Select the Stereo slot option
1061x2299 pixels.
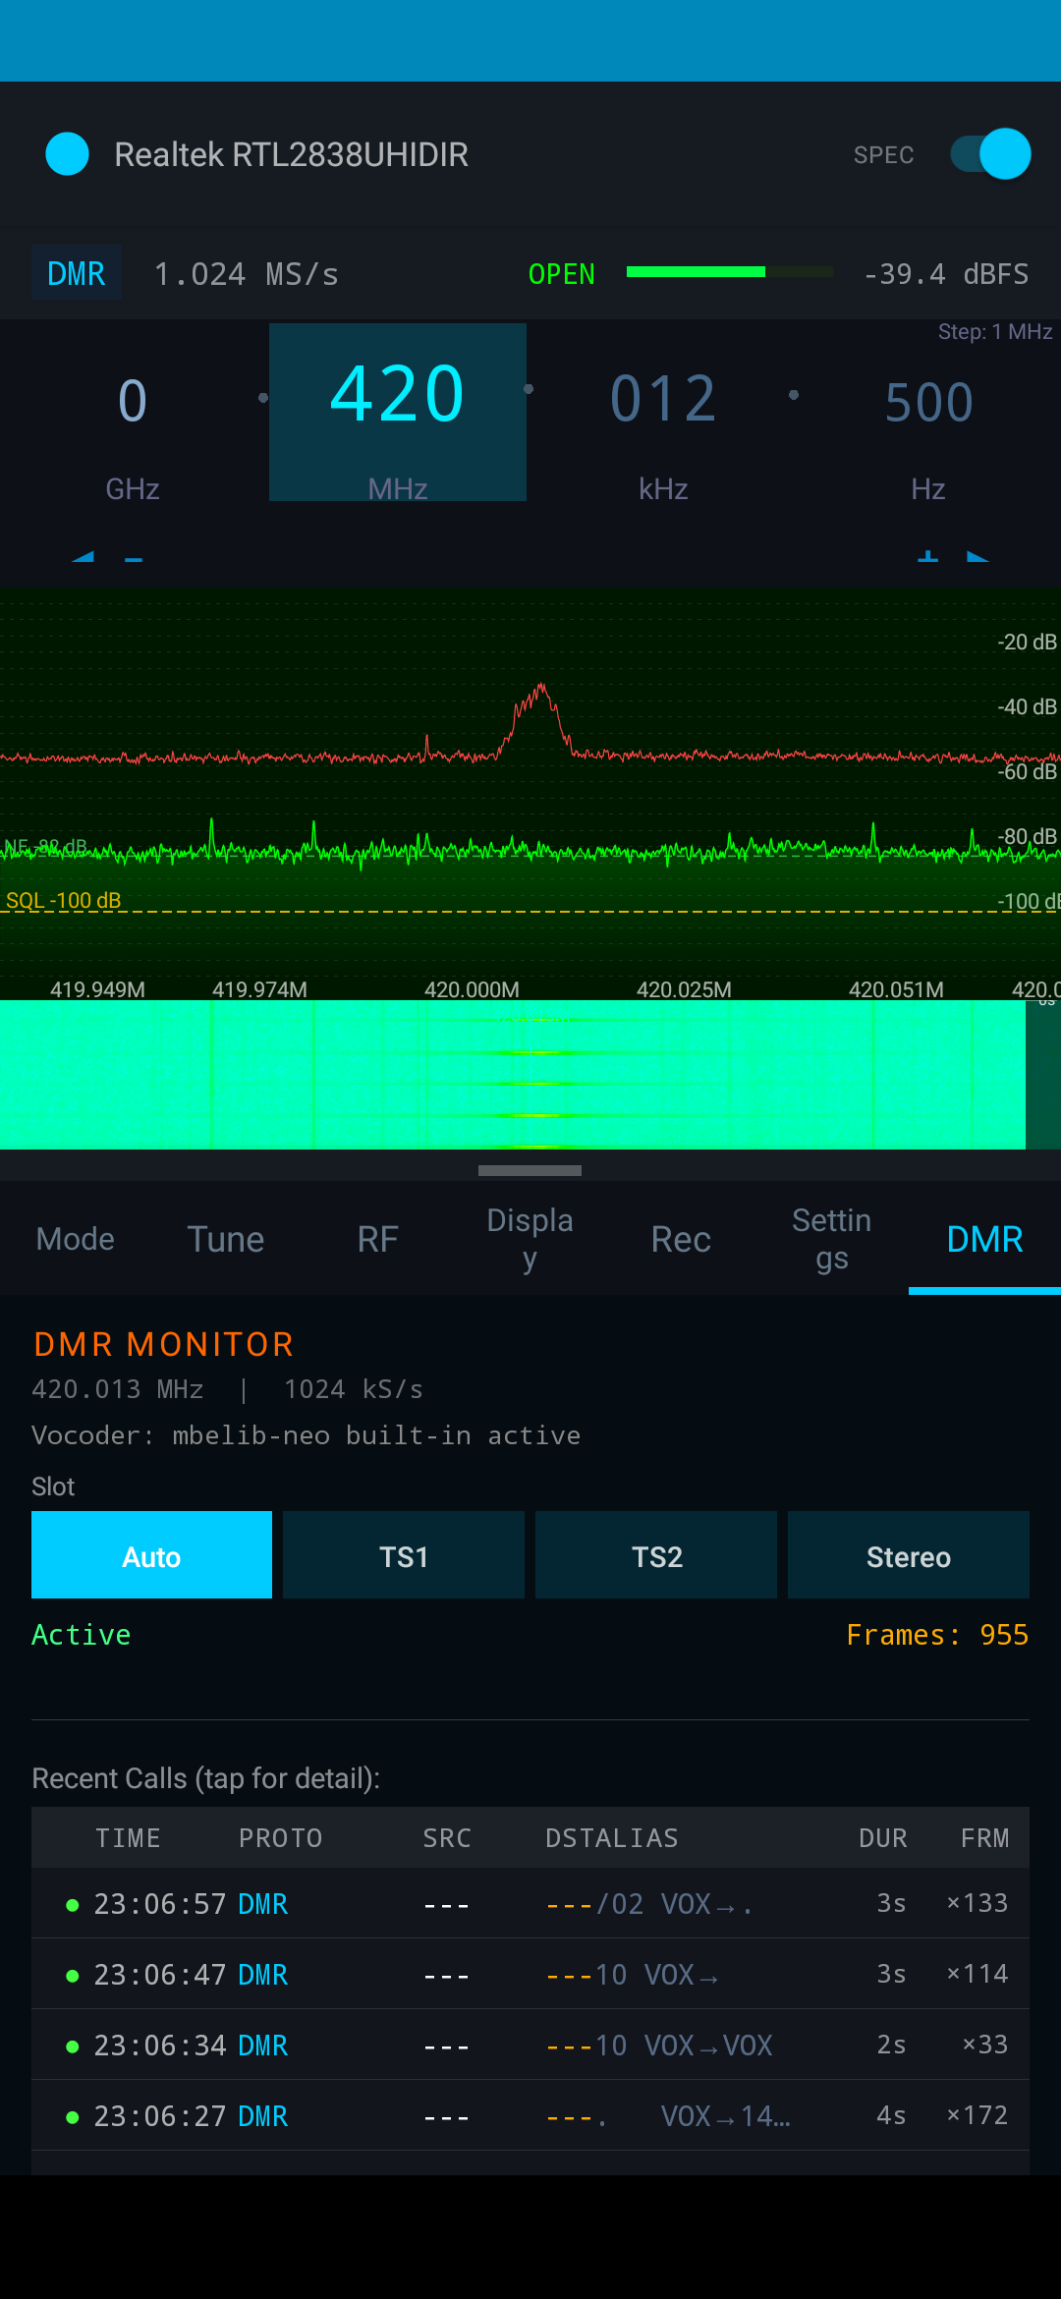pyautogui.click(x=909, y=1555)
